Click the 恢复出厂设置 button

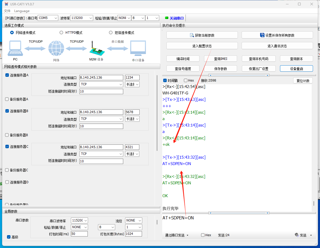tap(259, 69)
